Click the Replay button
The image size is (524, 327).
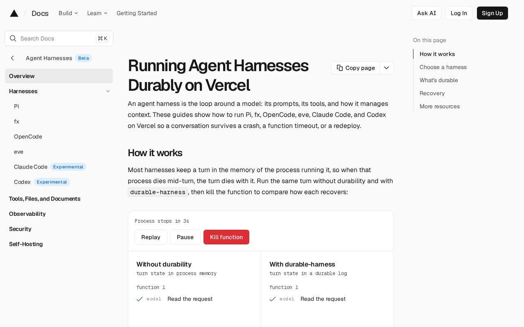[151, 237]
